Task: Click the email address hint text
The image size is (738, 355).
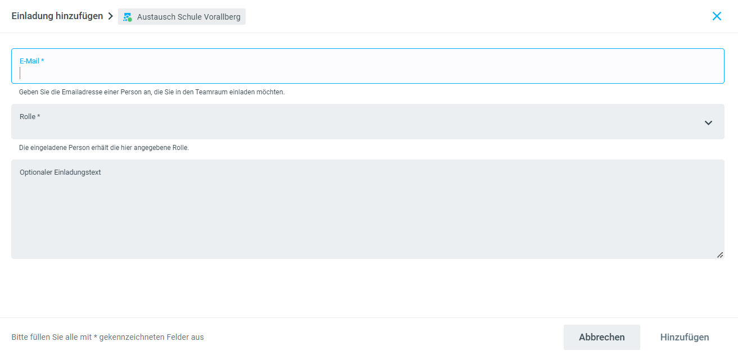Action: click(152, 92)
